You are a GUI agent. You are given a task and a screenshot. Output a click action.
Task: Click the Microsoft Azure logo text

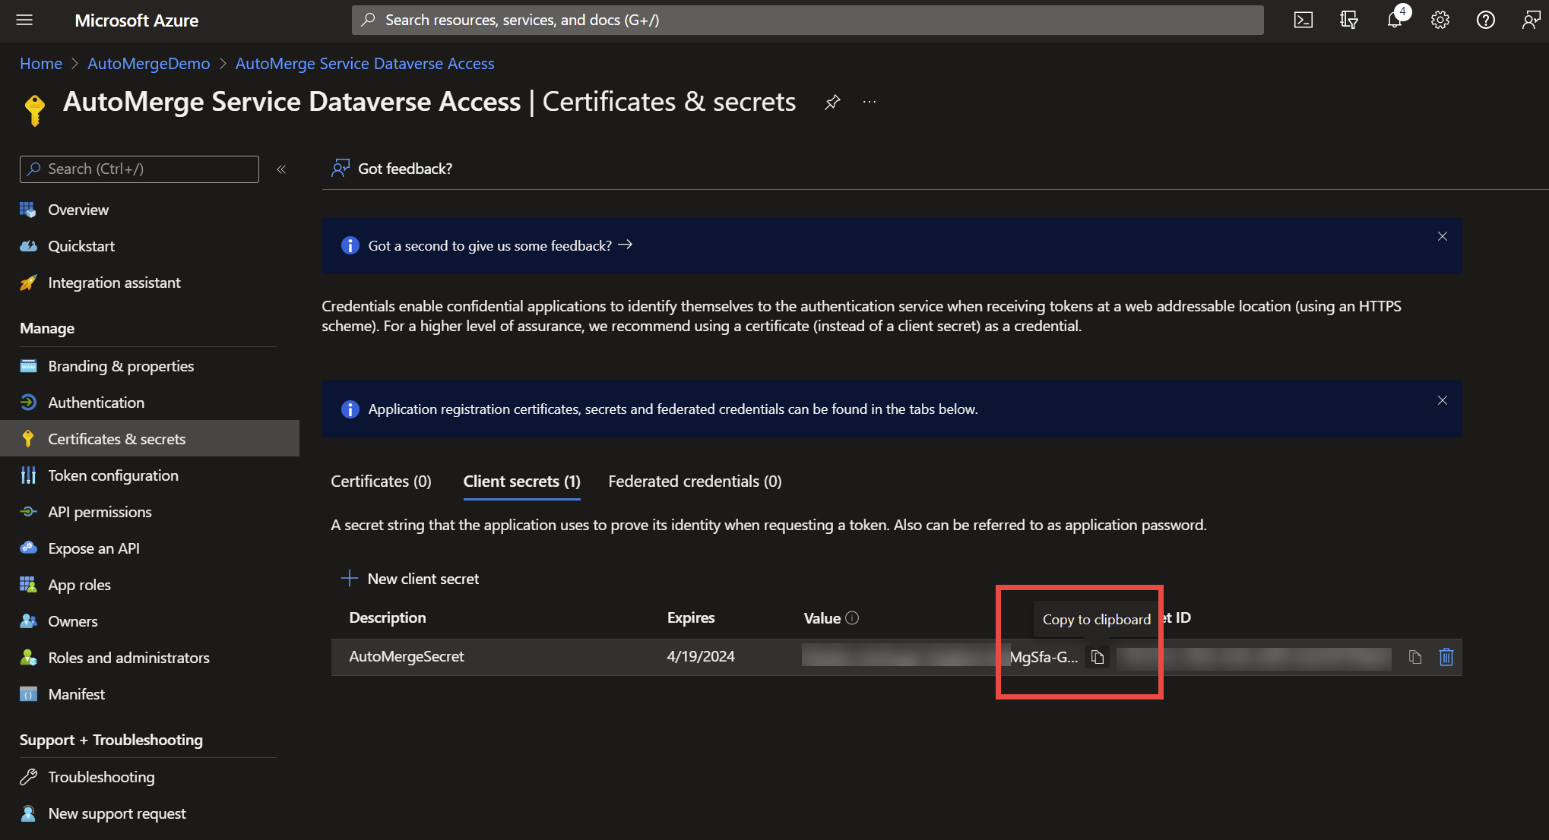point(137,21)
